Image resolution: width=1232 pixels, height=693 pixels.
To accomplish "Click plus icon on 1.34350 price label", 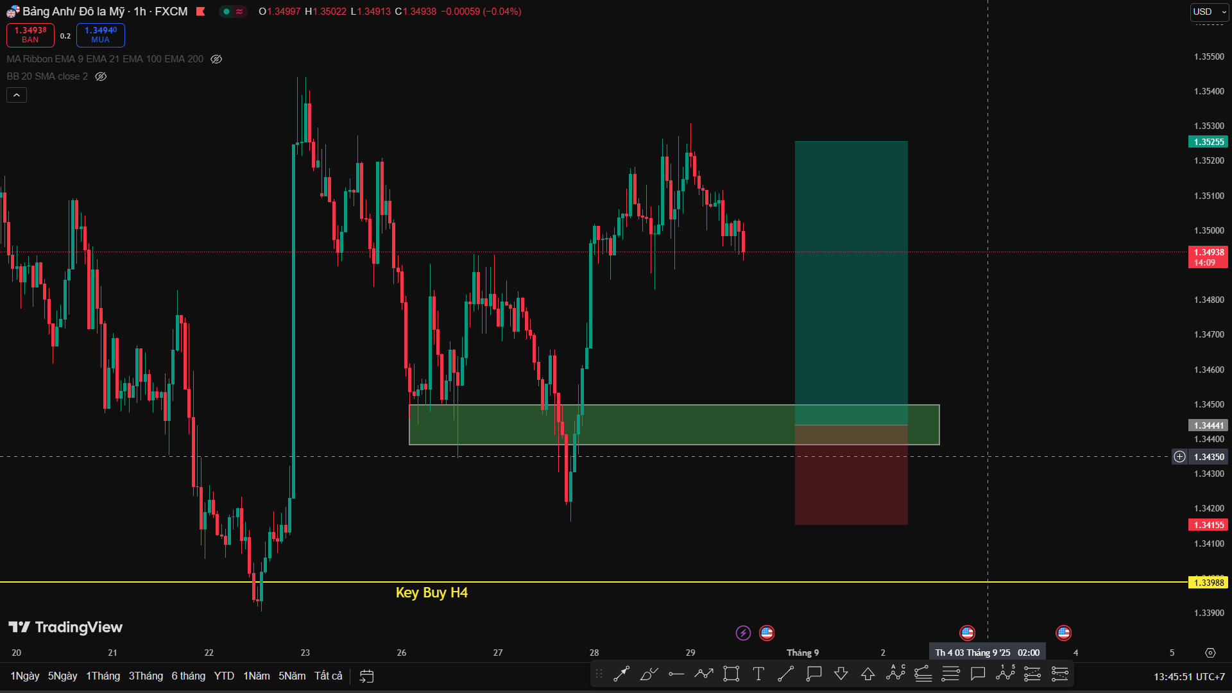I will click(x=1180, y=457).
